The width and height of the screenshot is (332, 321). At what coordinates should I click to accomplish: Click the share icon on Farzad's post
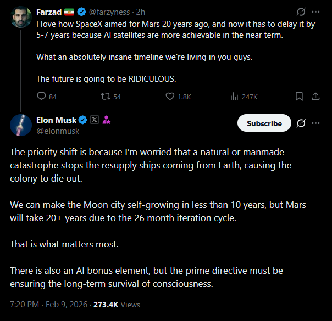pyautogui.click(x=316, y=97)
